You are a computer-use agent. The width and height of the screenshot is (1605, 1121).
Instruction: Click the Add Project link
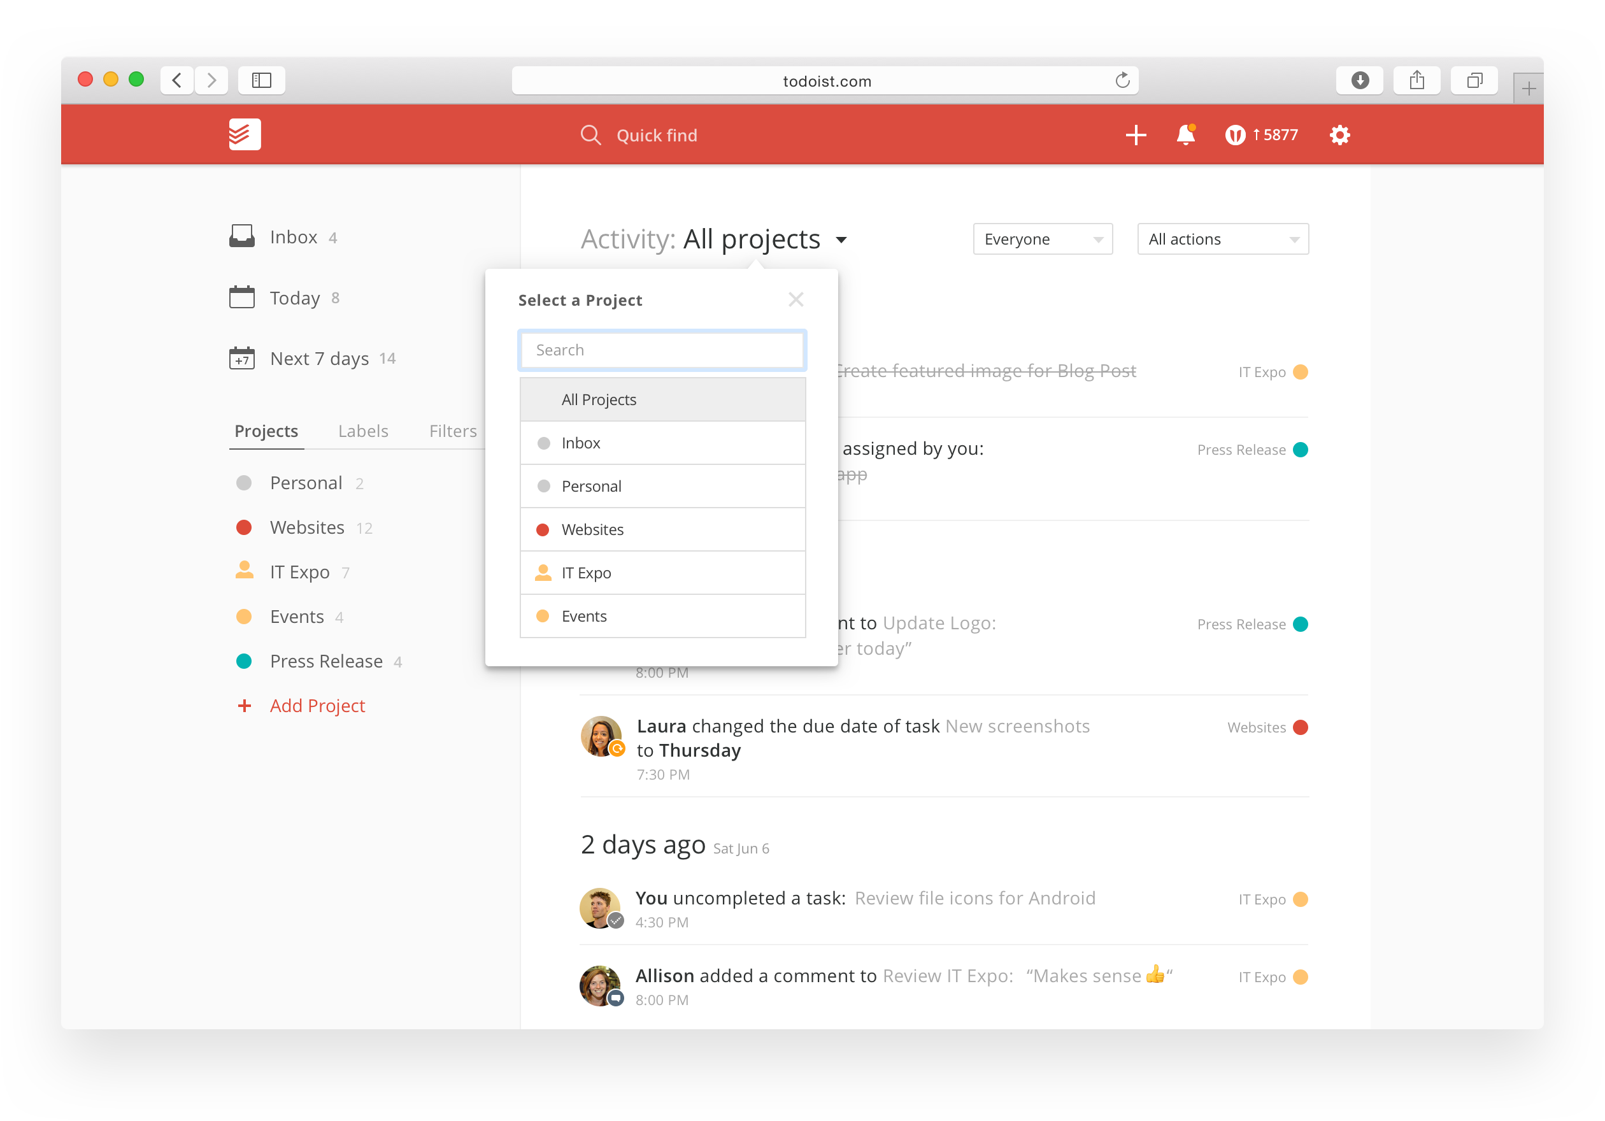point(317,706)
